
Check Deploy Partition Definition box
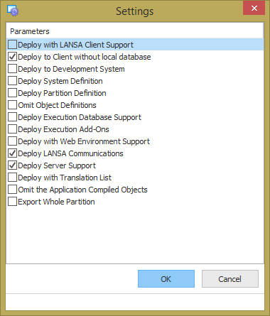coord(12,92)
